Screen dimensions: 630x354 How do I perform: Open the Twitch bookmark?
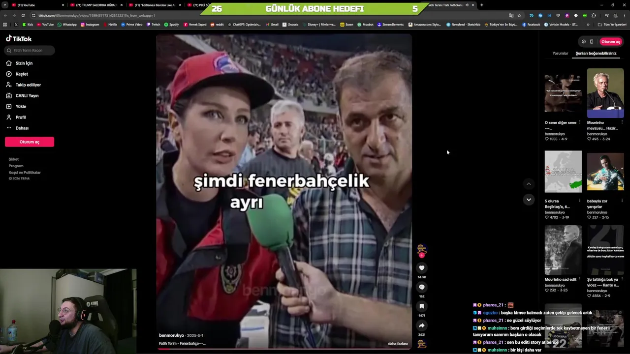point(153,25)
